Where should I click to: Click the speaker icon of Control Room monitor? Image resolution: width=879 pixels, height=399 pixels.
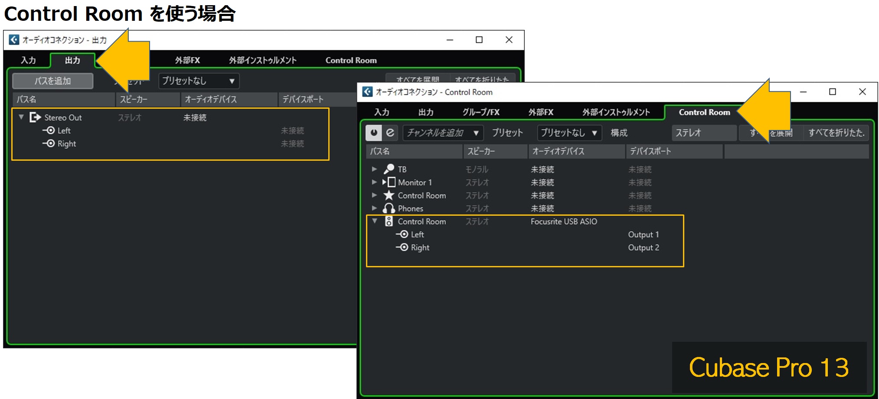click(x=389, y=221)
